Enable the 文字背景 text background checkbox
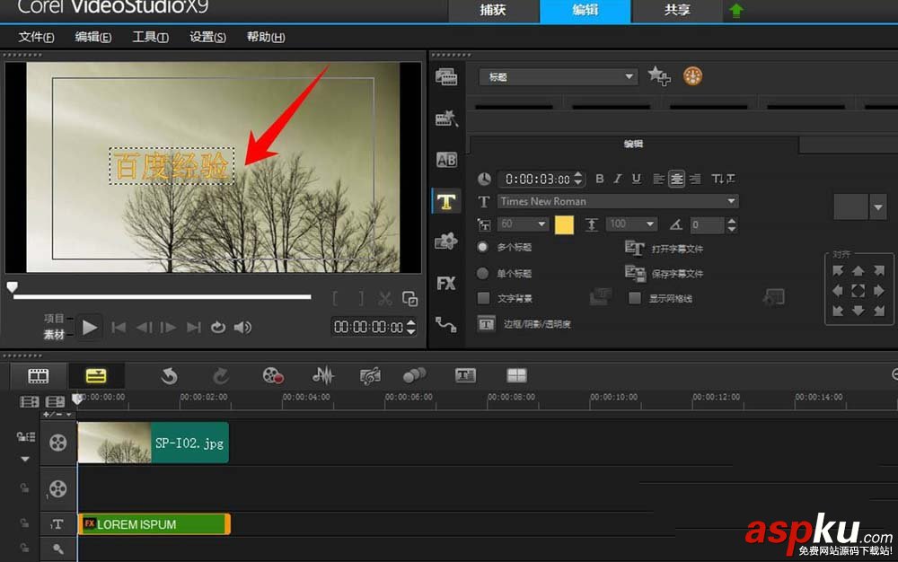The image size is (898, 562). click(484, 298)
